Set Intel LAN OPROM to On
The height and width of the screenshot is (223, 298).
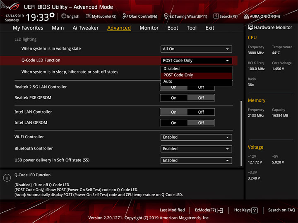174,123
